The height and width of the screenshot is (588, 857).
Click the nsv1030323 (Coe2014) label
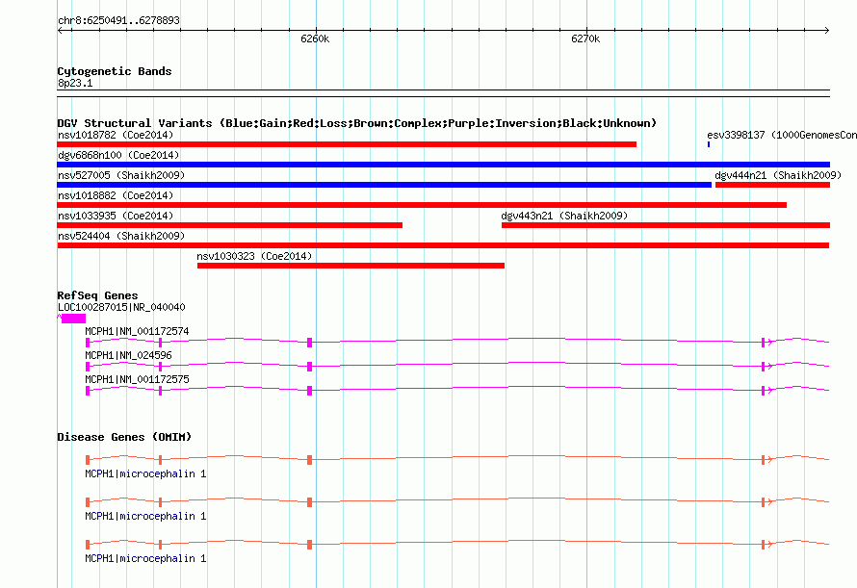[x=254, y=256]
